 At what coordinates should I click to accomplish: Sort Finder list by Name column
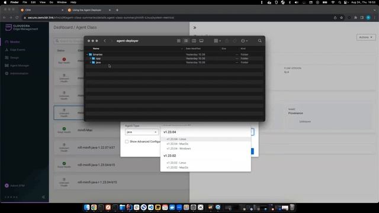point(96,49)
